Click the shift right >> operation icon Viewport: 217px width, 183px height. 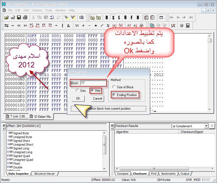(x=25, y=26)
